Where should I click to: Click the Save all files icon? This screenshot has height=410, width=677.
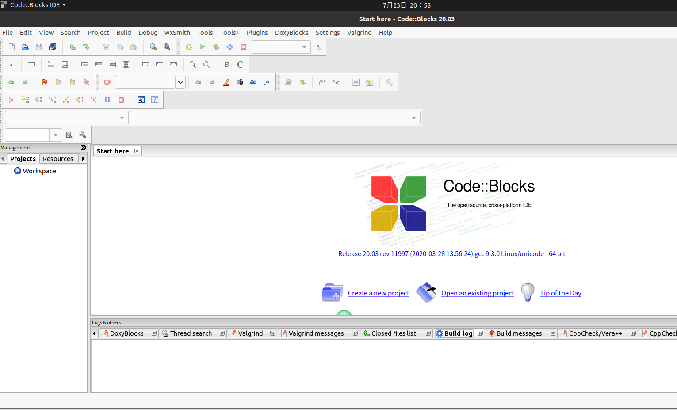point(53,47)
